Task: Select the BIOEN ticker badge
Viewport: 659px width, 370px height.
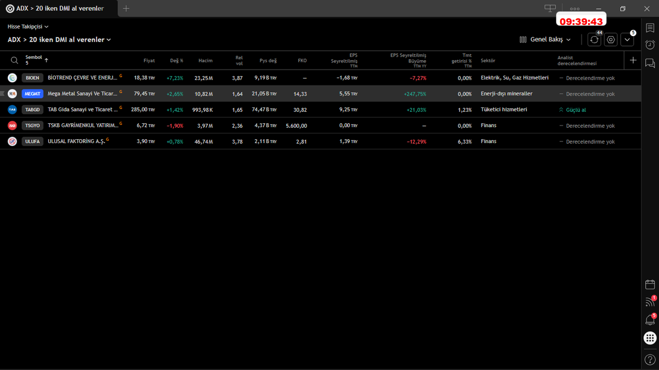Action: pyautogui.click(x=32, y=78)
